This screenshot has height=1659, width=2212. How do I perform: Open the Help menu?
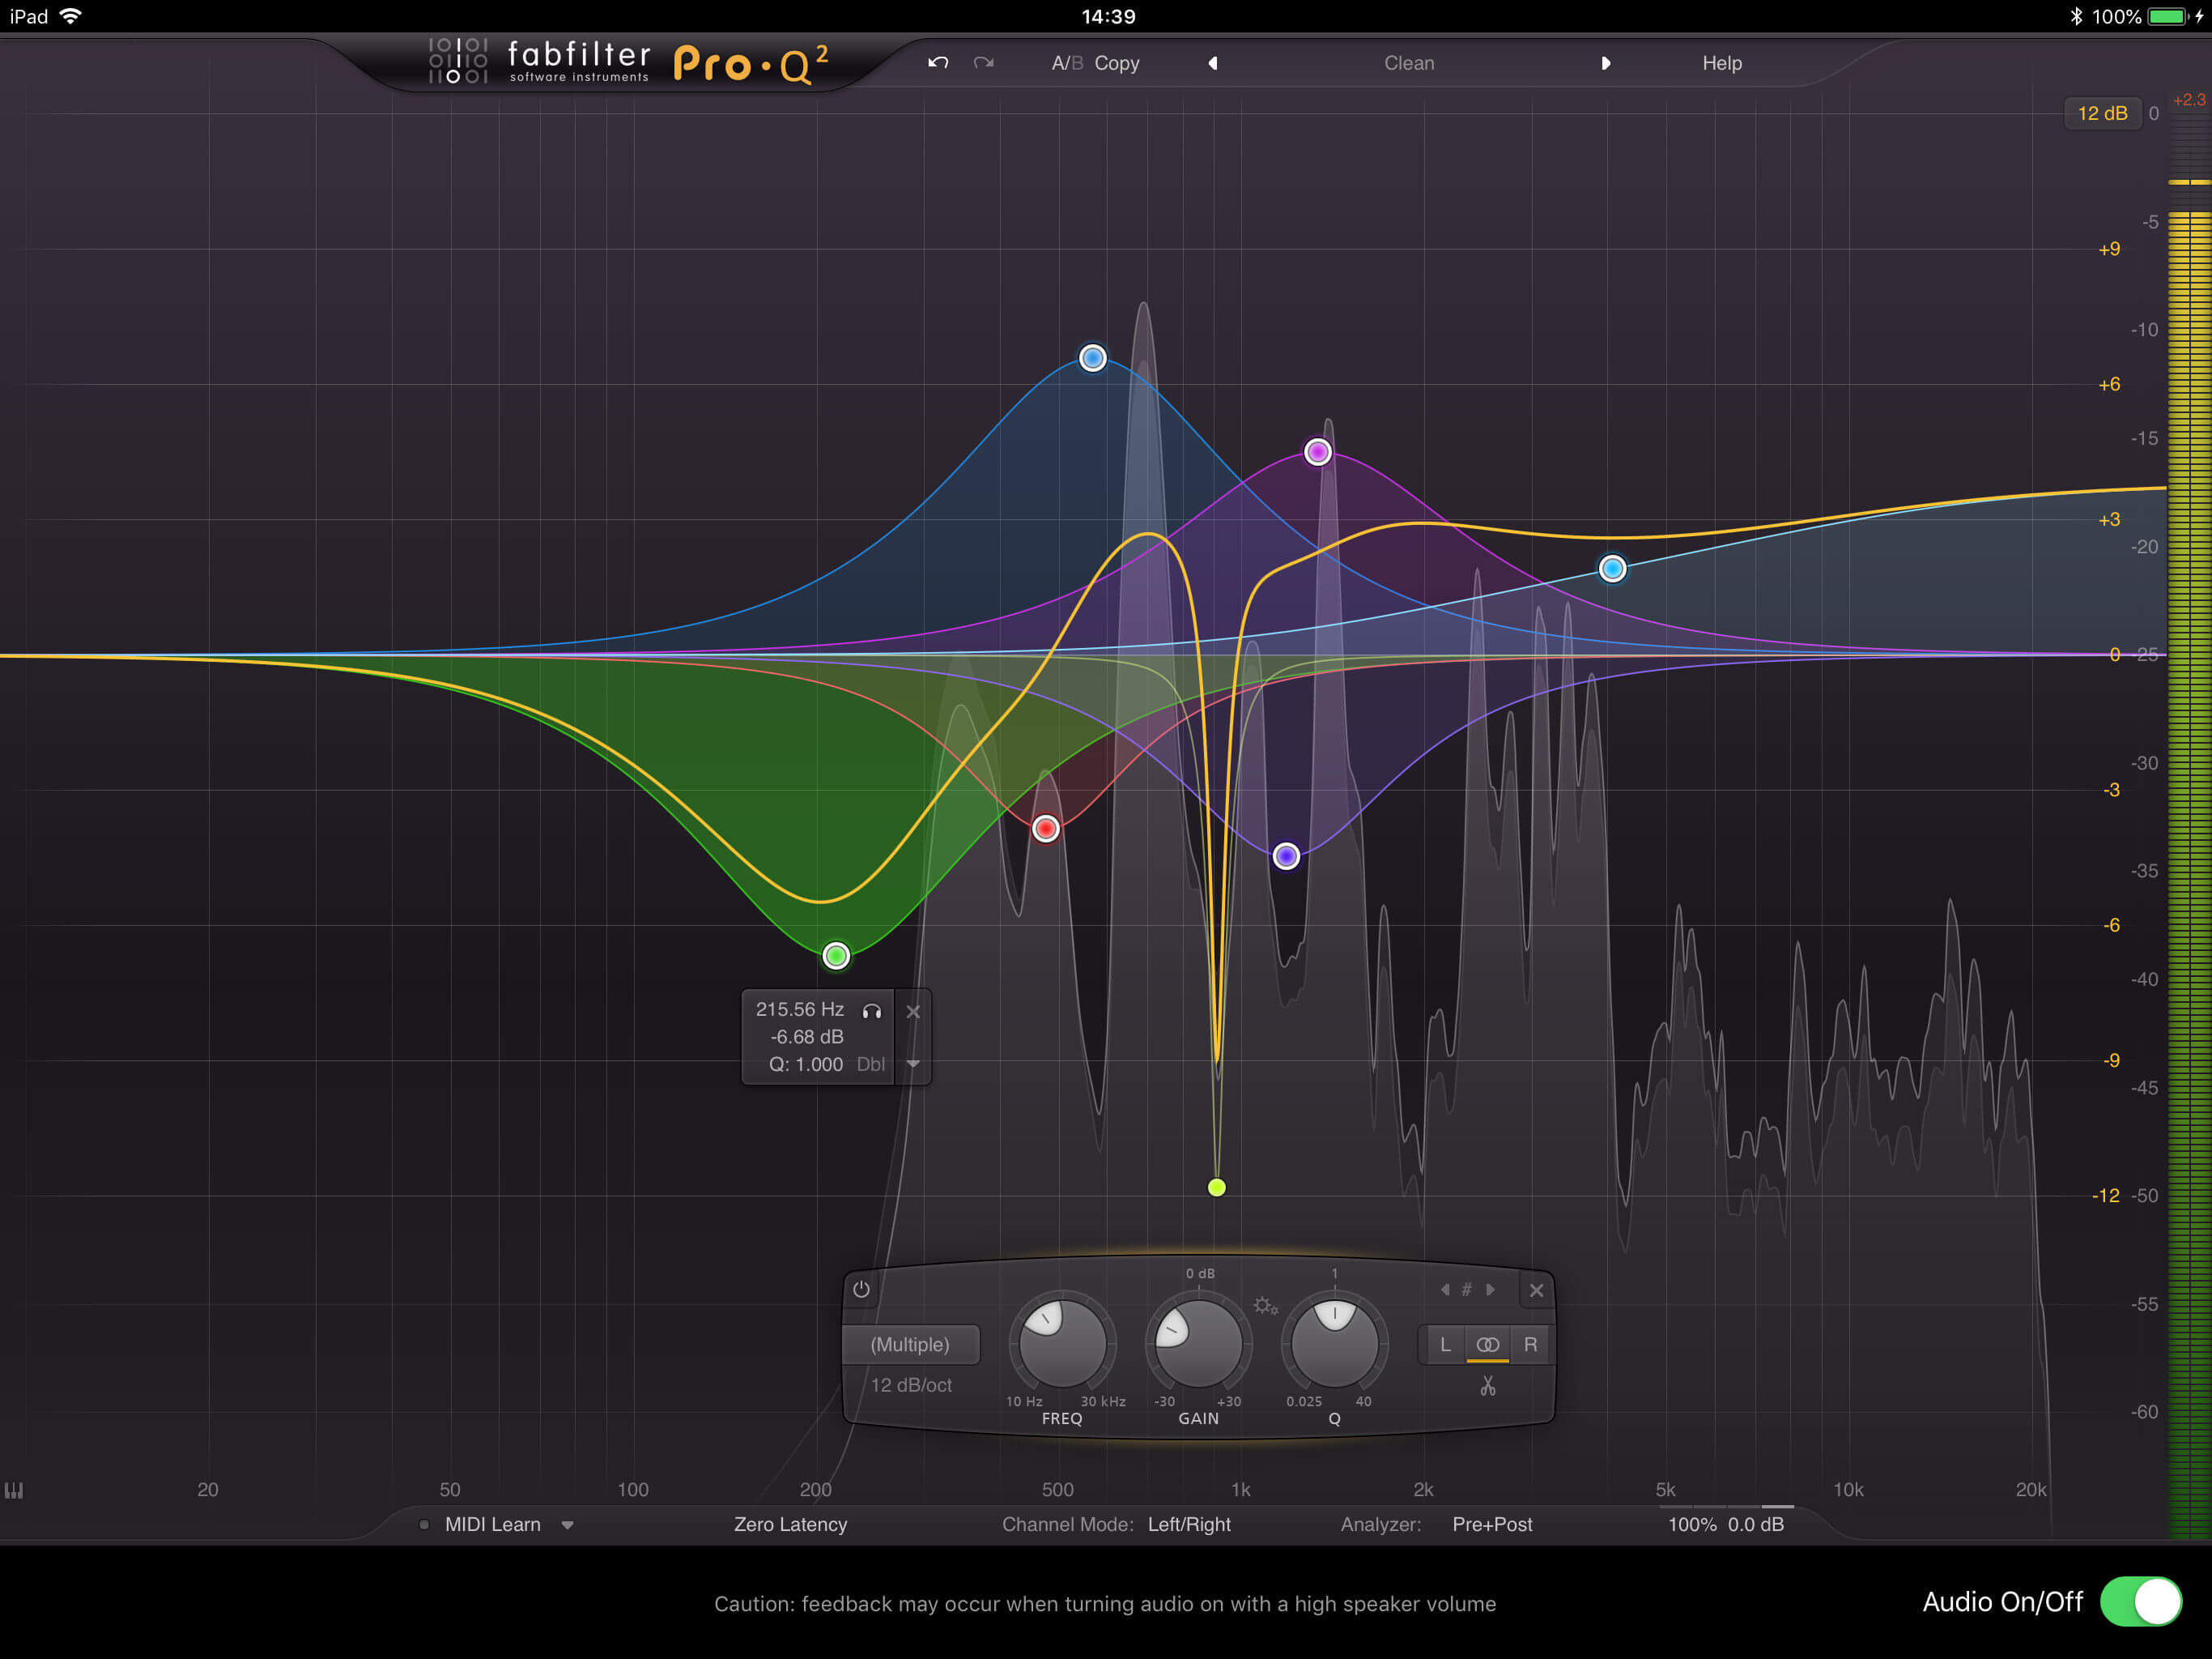pos(1719,61)
